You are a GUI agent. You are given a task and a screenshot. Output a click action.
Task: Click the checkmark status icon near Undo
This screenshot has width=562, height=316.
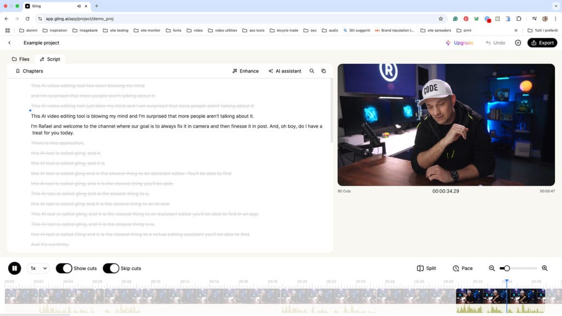518,43
